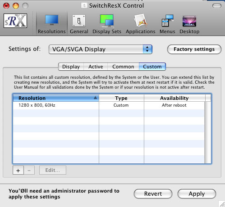Click the After reboot availability cell

(174, 105)
